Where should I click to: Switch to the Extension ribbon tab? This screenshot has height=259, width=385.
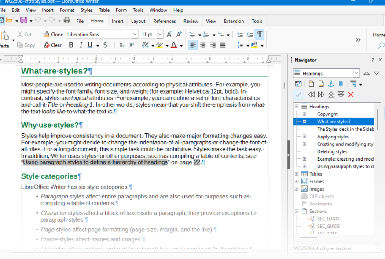234,21
